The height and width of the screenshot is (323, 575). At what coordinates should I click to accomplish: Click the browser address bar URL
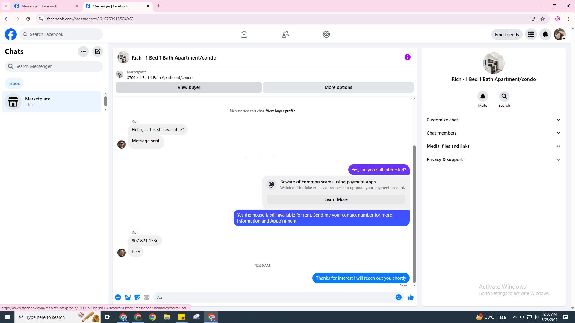[x=90, y=19]
